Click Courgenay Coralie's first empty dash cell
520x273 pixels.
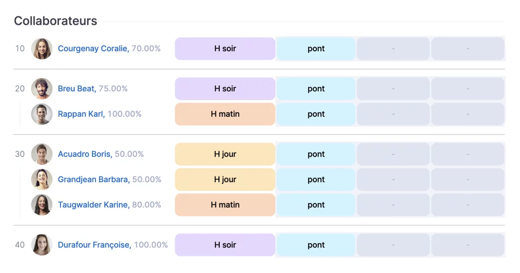(393, 49)
